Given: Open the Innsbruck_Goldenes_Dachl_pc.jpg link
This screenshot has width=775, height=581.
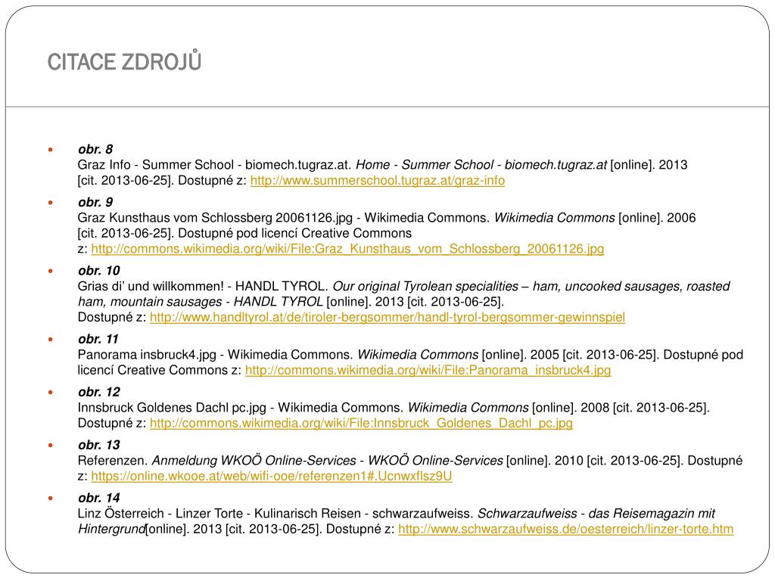Looking at the screenshot, I should (361, 423).
